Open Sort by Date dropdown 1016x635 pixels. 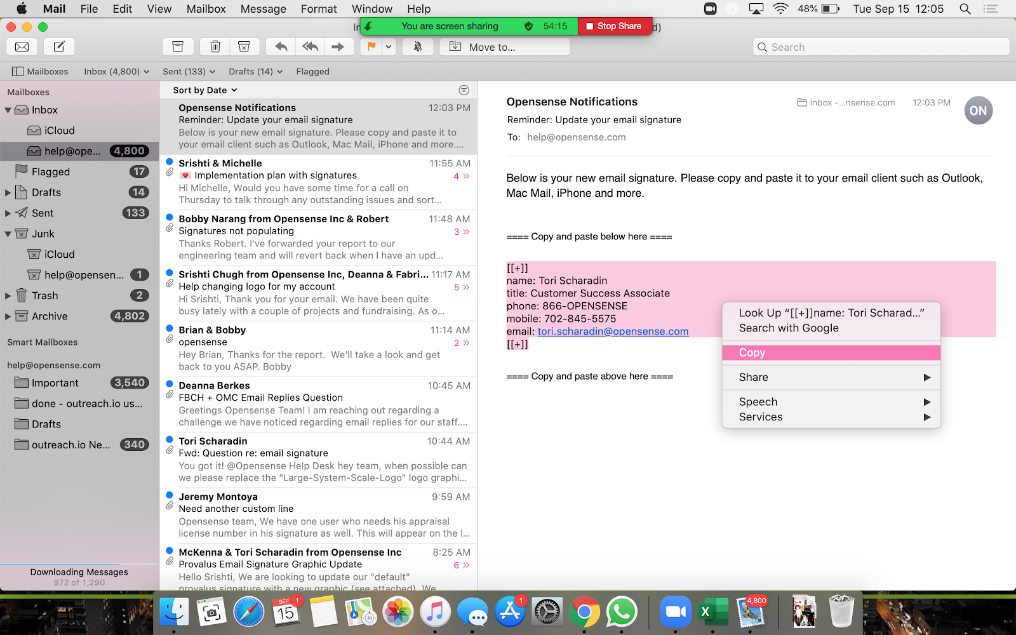coord(204,90)
